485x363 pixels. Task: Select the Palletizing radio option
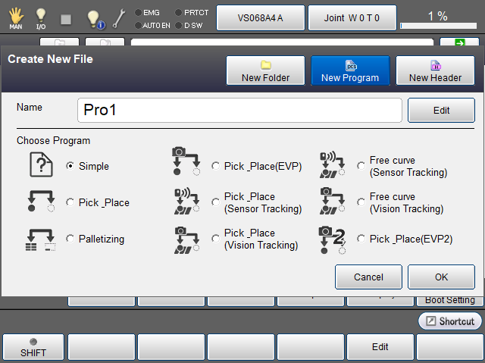(70, 239)
